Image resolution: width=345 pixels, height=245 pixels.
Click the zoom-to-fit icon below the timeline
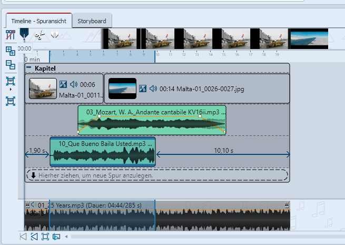[45, 237]
